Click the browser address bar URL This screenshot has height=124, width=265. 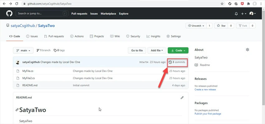(50, 4)
